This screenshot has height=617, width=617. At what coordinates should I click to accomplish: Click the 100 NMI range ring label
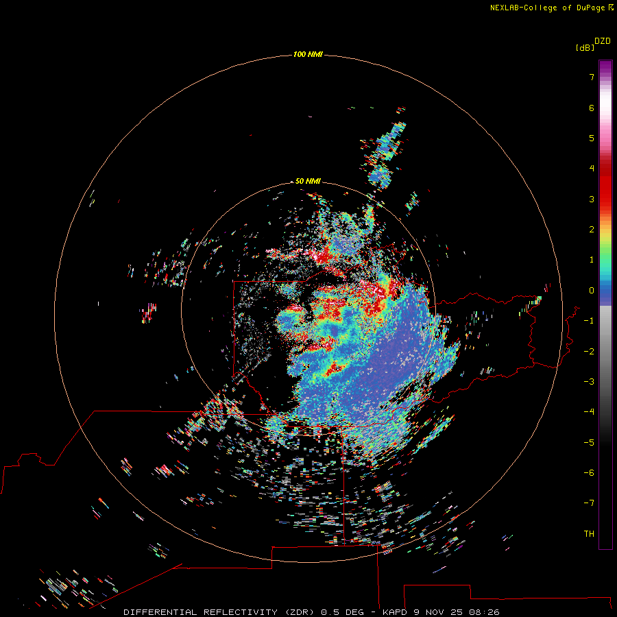[308, 54]
